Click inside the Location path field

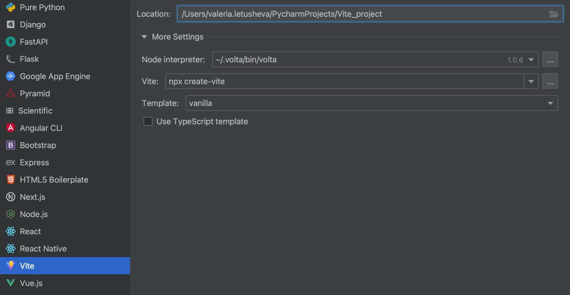352,14
